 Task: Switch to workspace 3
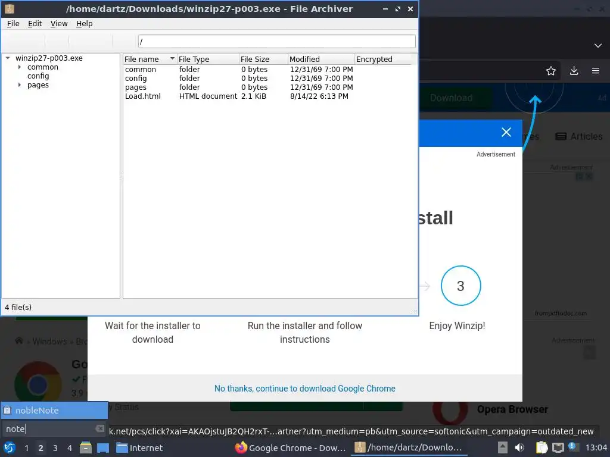point(55,448)
